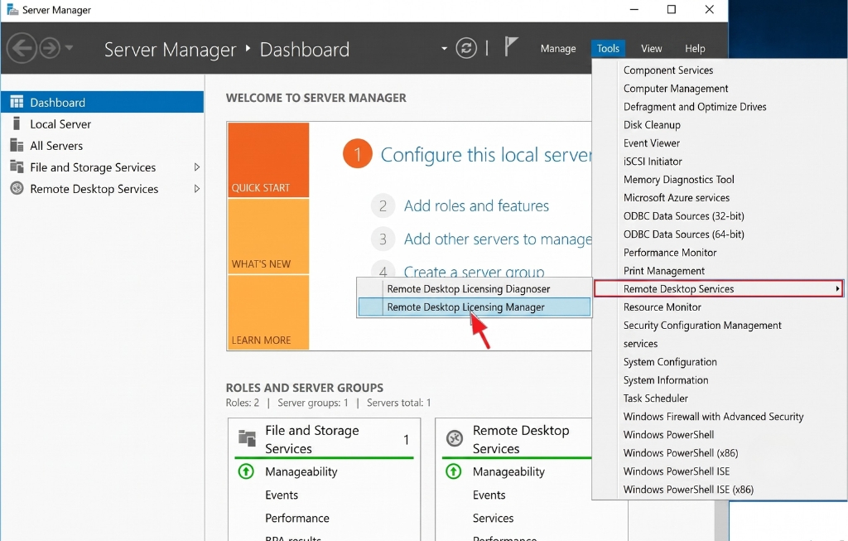Viewport: 848px width, 541px height.
Task: Open Security Configuration Management
Action: [x=702, y=325]
